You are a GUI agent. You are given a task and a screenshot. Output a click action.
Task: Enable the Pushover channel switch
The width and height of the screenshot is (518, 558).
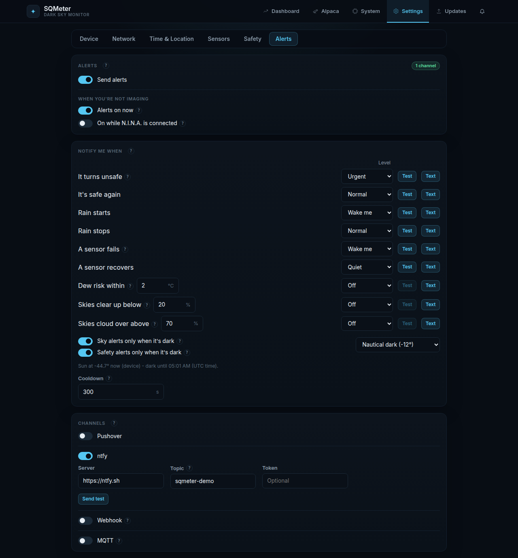click(x=85, y=436)
